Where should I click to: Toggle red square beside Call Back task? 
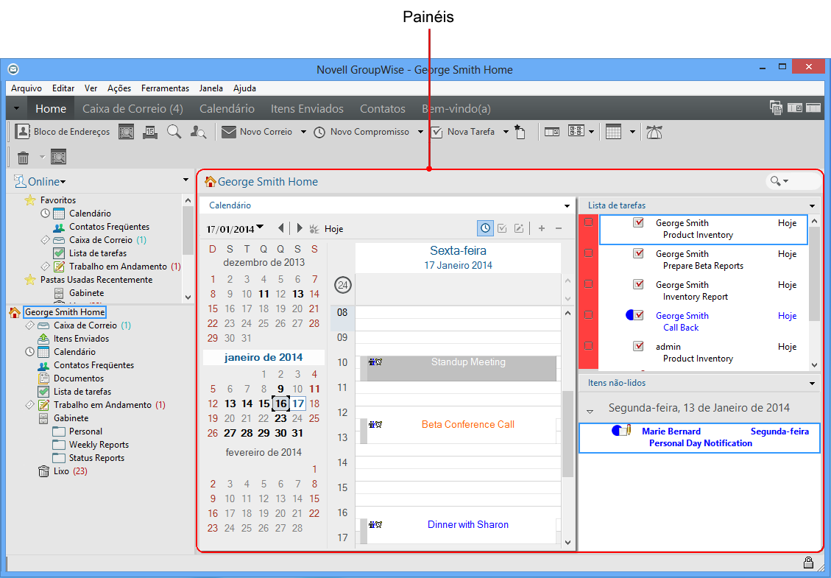[588, 314]
